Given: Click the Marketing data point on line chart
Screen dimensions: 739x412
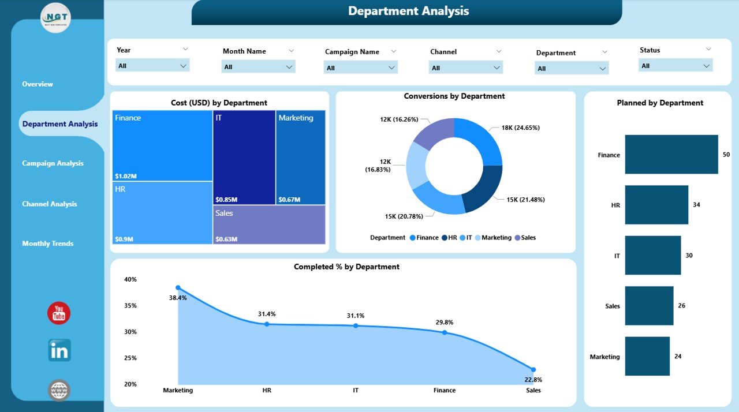Looking at the screenshot, I should tap(178, 287).
